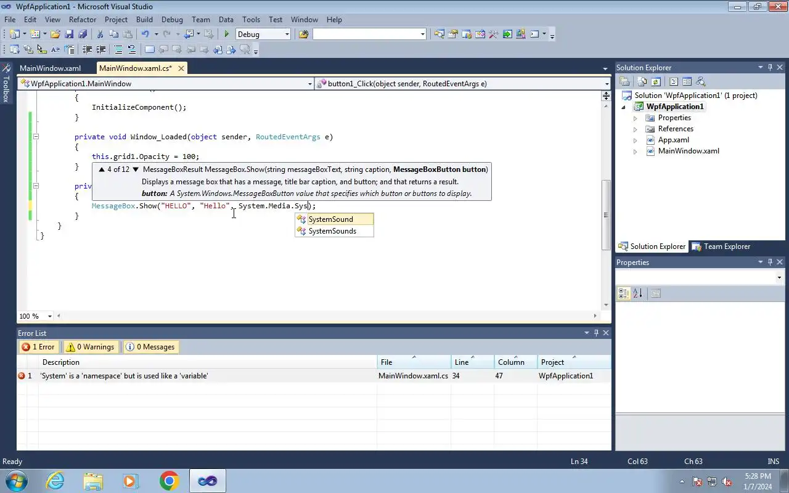Click the Command Window toolbar icon
The height and width of the screenshot is (493, 789).
pyautogui.click(x=534, y=35)
